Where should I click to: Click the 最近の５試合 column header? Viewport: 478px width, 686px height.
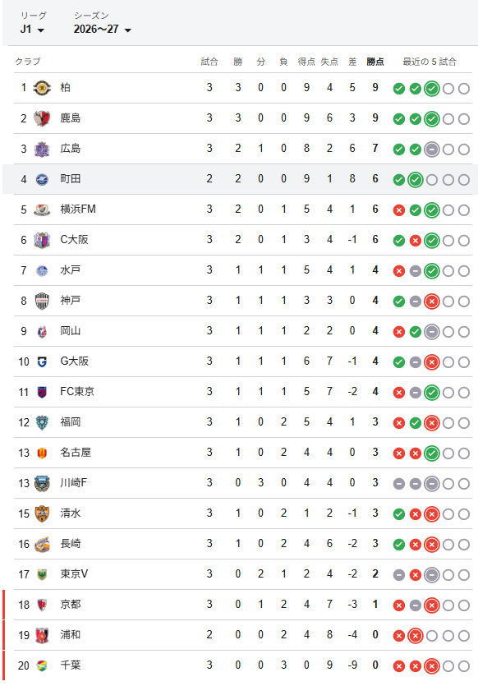(x=430, y=62)
